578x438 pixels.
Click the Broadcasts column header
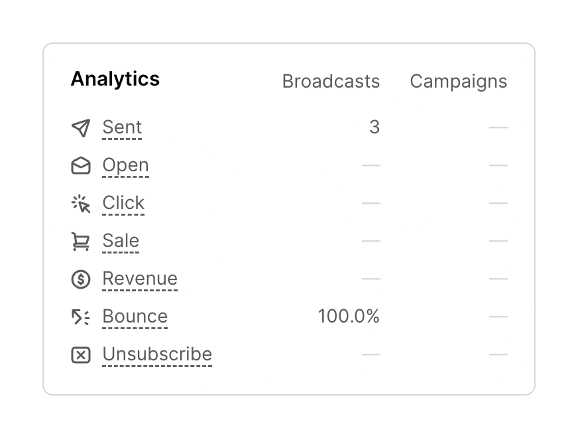331,82
